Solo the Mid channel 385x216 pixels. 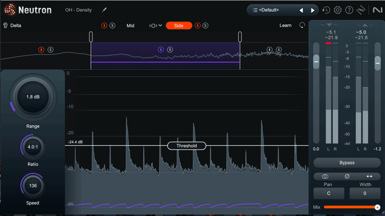(x=112, y=25)
